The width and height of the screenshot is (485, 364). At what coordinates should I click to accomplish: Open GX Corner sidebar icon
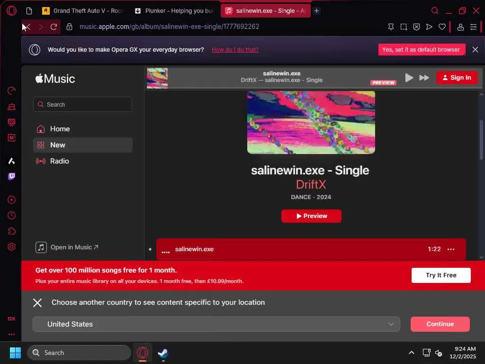(x=11, y=318)
